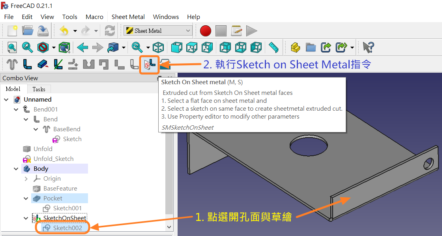Open the Sheet Metal menu
Viewport: 442px width, 236px height.
(x=128, y=17)
